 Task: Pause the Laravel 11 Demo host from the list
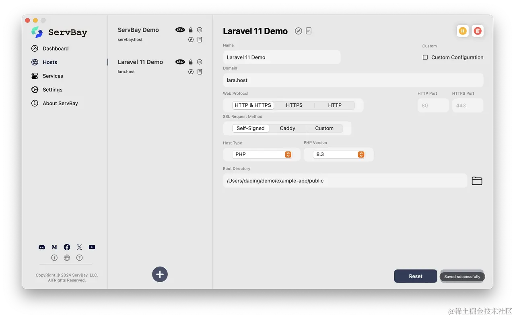point(200,62)
